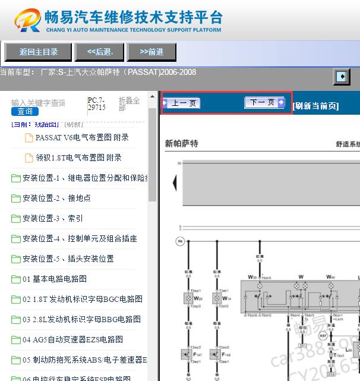Expand folder 安装位置-2、接地点
Image resolution: width=360 pixels, height=381 pixels.
click(56, 198)
